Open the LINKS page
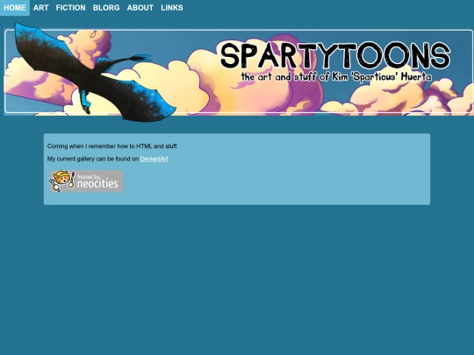Image resolution: width=474 pixels, height=355 pixels. click(x=172, y=8)
